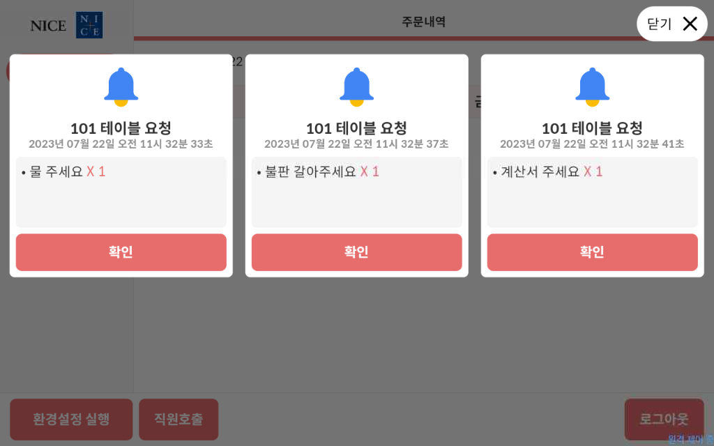Select the 계산서 주세요 X 1 item
The height and width of the screenshot is (446, 714).
click(547, 171)
